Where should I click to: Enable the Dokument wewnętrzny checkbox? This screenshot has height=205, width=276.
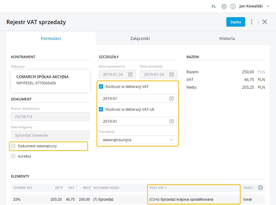click(x=13, y=146)
